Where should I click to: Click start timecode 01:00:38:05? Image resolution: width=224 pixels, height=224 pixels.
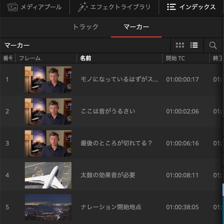coord(182,207)
